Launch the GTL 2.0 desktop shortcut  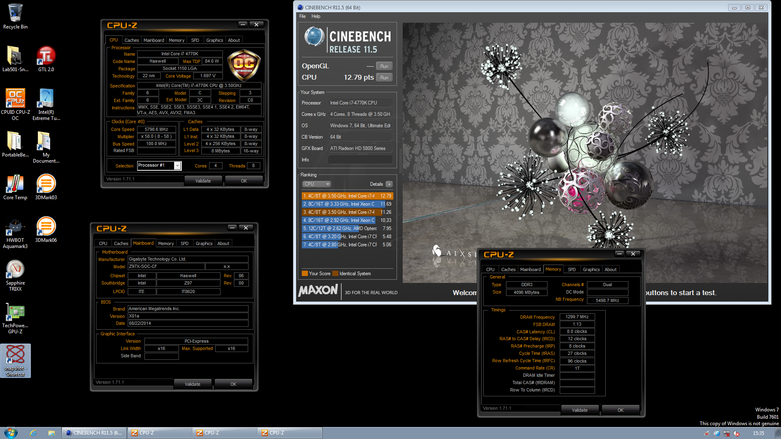(46, 59)
